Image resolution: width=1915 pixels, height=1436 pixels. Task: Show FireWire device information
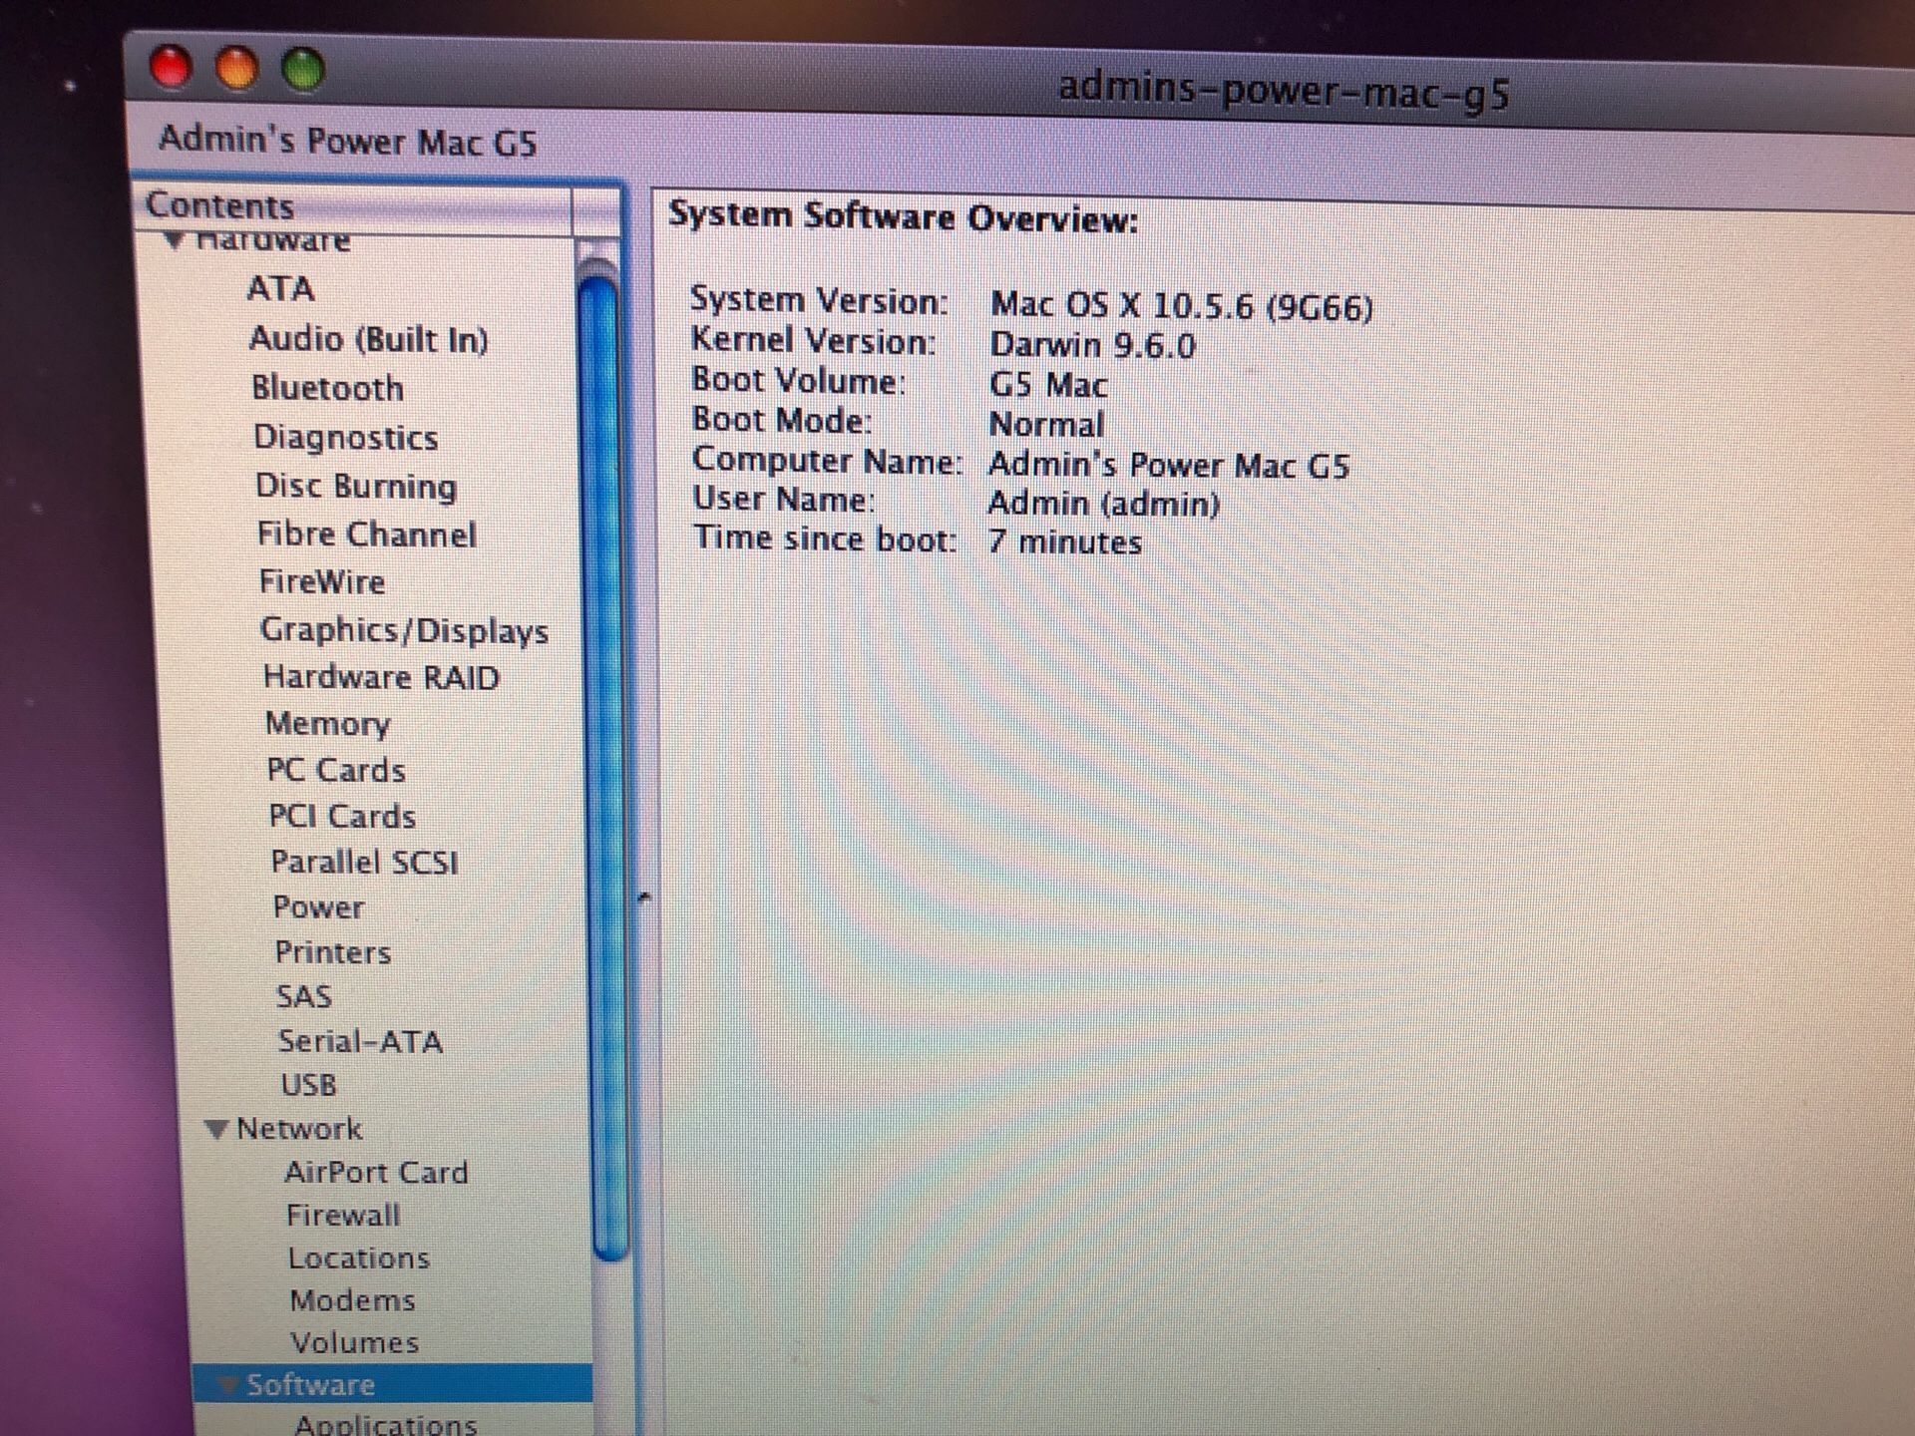pyautogui.click(x=321, y=581)
